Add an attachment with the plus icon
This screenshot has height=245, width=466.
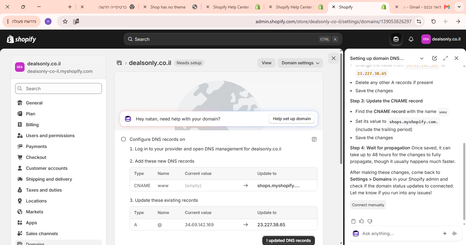445,233
